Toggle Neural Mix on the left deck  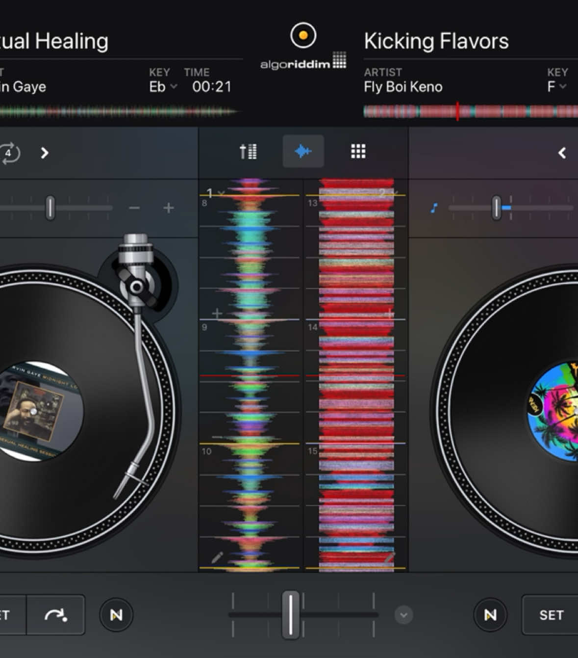tap(116, 615)
